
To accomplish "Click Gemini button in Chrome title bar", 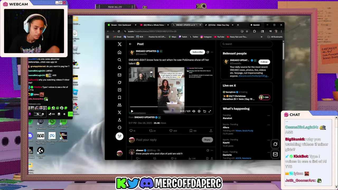I will coord(255,25).
